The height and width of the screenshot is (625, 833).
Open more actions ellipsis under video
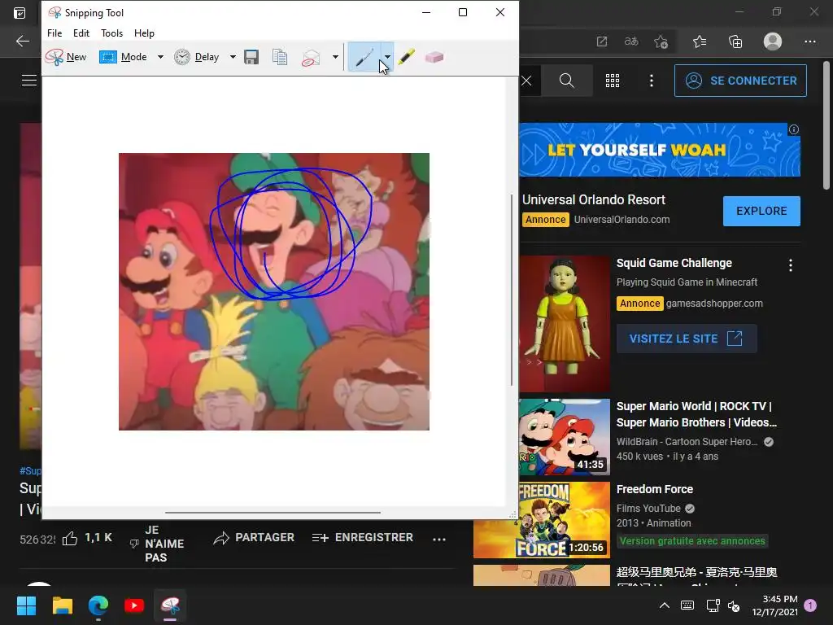point(439,539)
